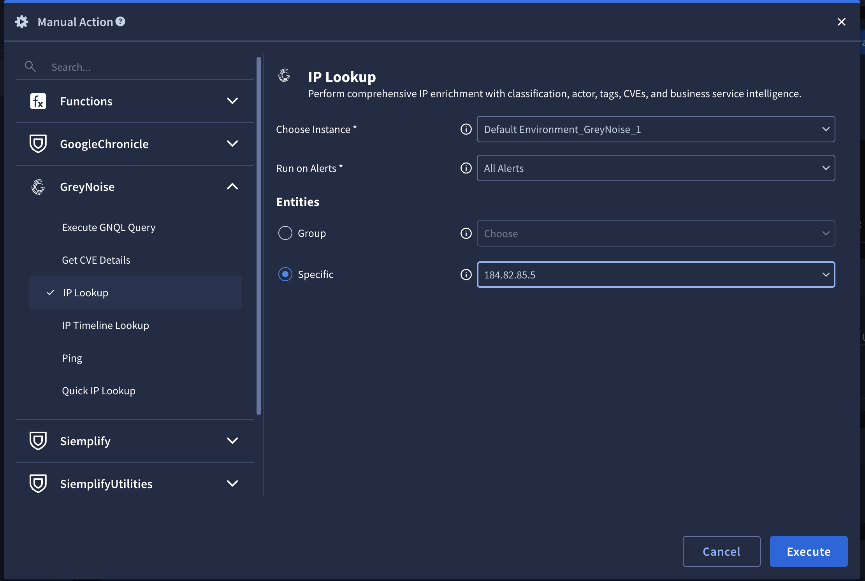Click the search magnifier icon
The image size is (865, 581).
[x=30, y=66]
